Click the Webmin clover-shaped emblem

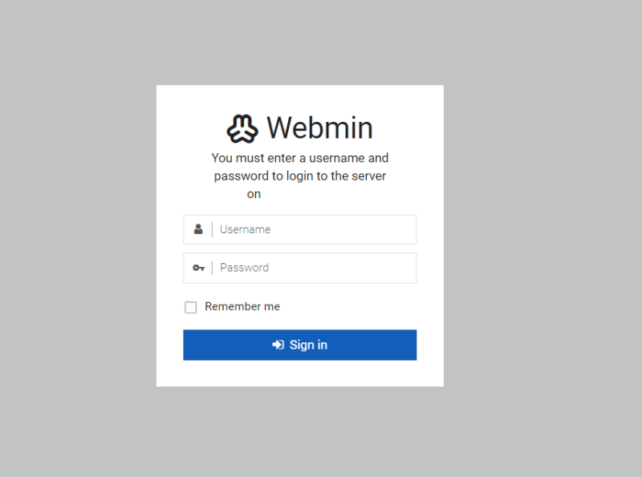click(242, 127)
